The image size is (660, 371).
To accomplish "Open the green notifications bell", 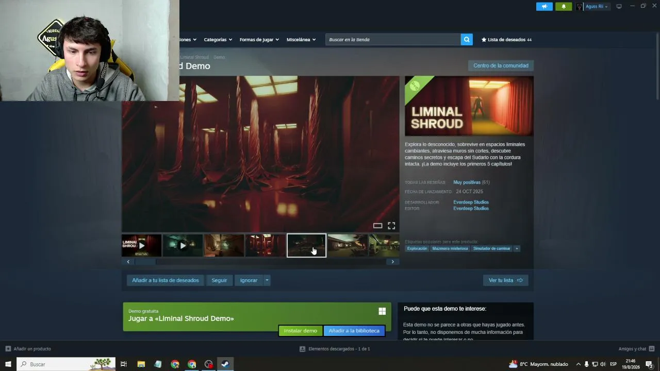I will (564, 7).
